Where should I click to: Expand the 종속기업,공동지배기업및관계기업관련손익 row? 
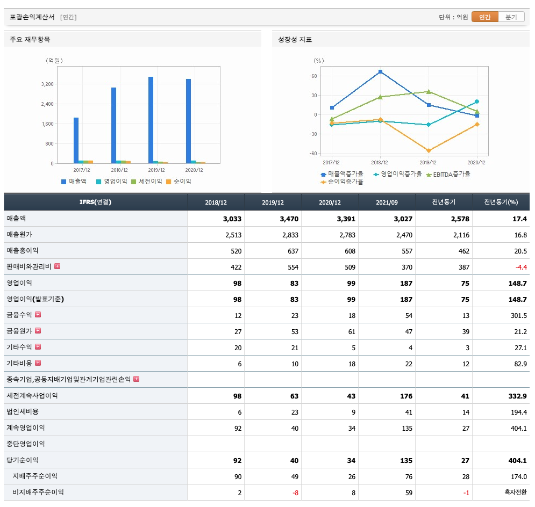[136, 379]
